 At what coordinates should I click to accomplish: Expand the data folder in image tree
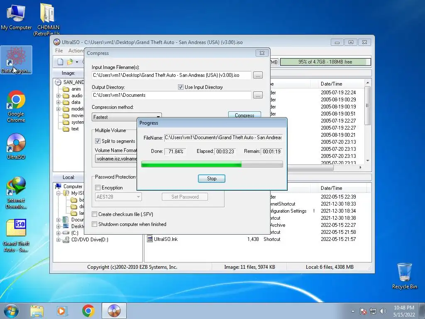(58, 102)
